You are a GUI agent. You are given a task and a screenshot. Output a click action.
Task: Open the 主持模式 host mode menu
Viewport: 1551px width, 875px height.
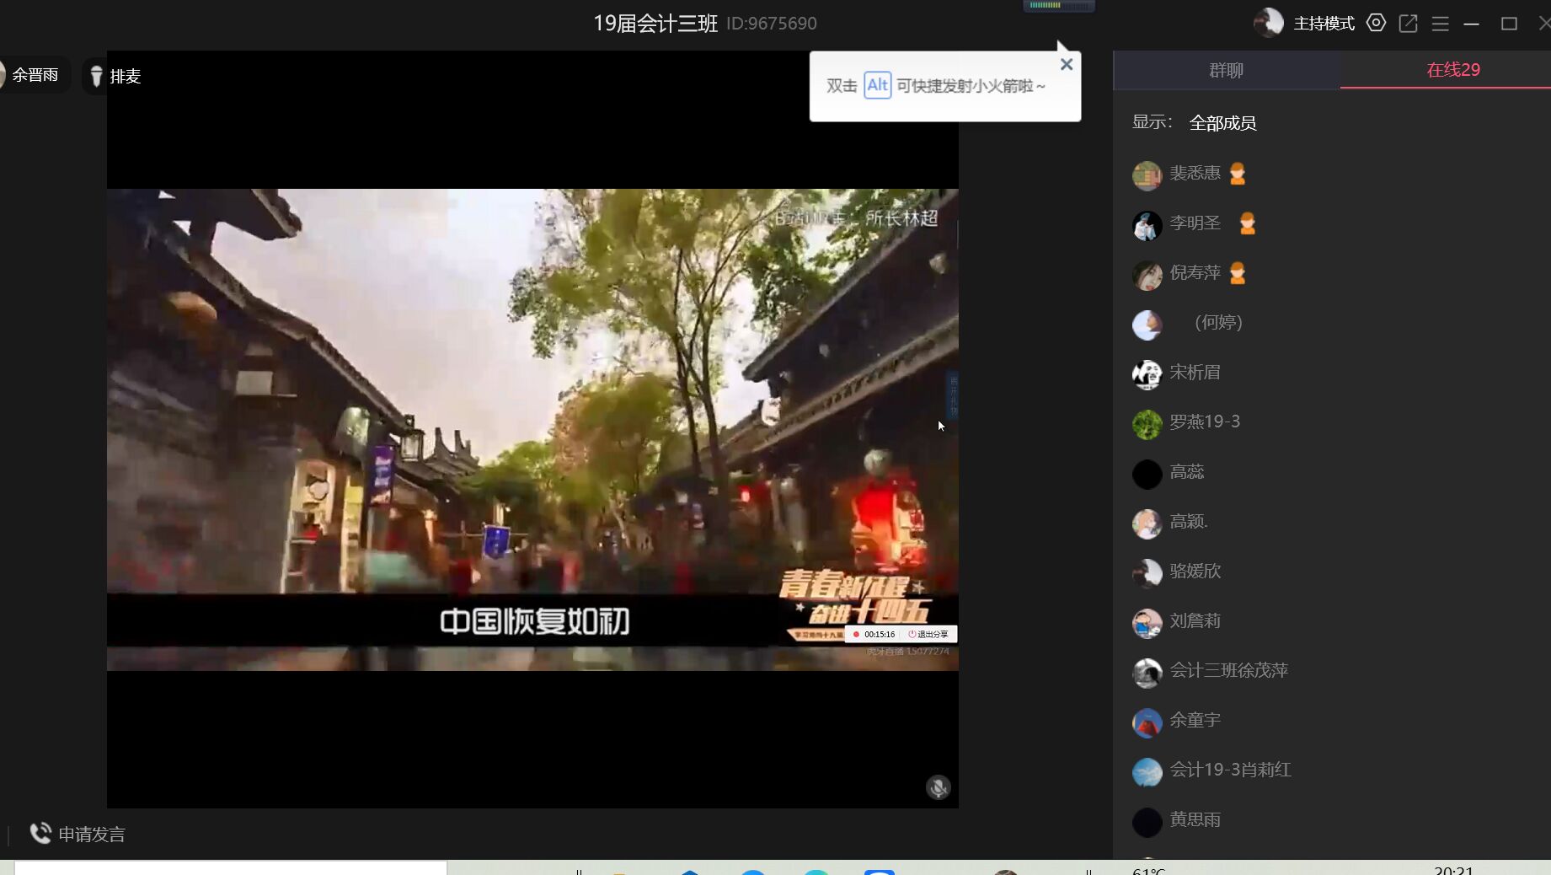click(1324, 24)
